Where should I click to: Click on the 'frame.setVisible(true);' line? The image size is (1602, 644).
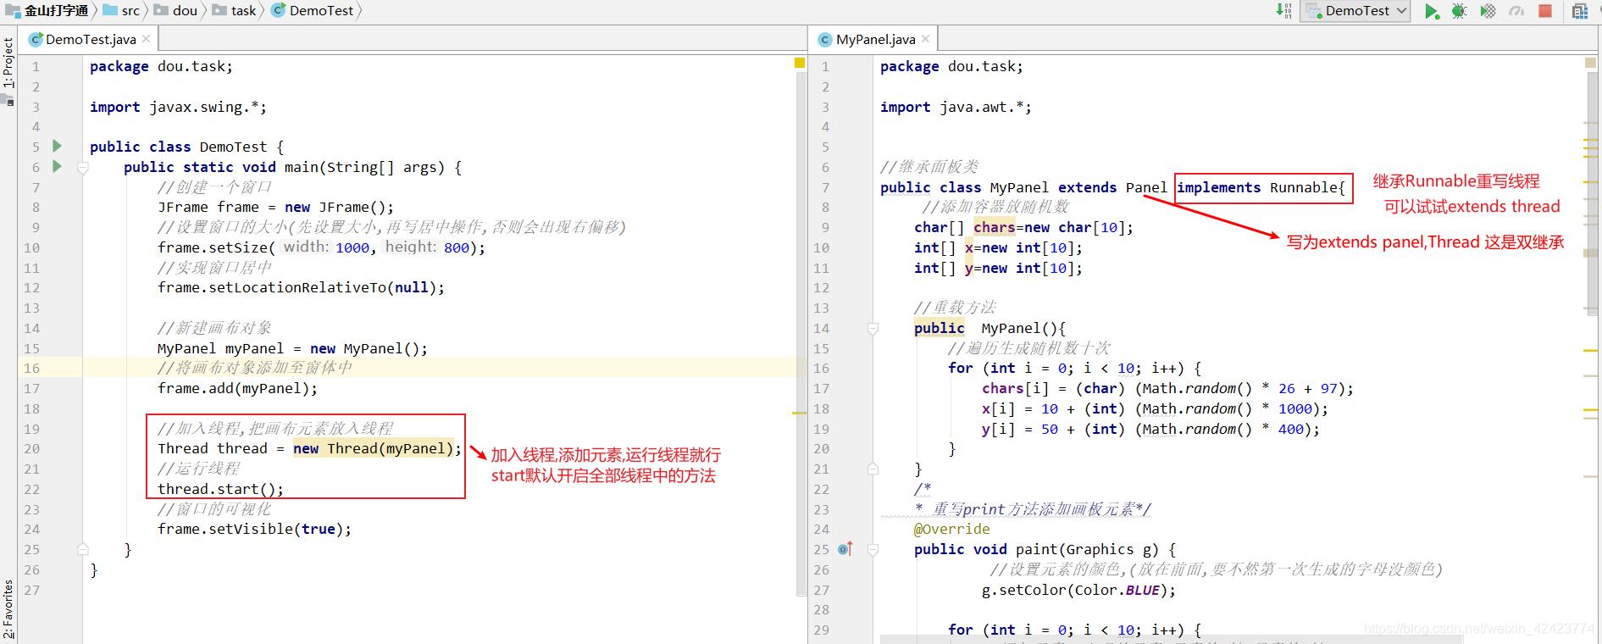tap(254, 529)
